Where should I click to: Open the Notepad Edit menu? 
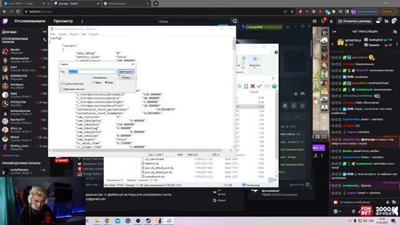click(x=62, y=34)
